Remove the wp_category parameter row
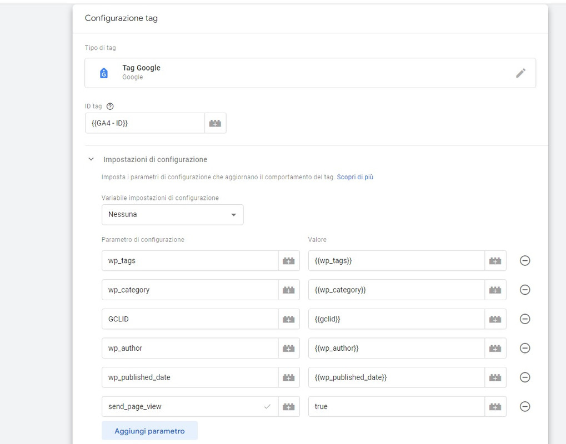 coord(524,290)
